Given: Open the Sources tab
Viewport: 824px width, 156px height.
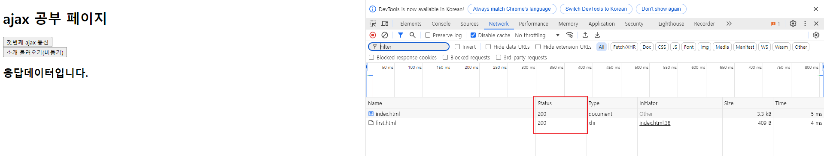Looking at the screenshot, I should tap(469, 24).
